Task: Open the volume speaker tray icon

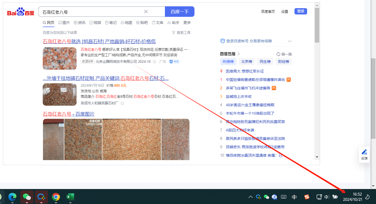Action: (x=327, y=197)
